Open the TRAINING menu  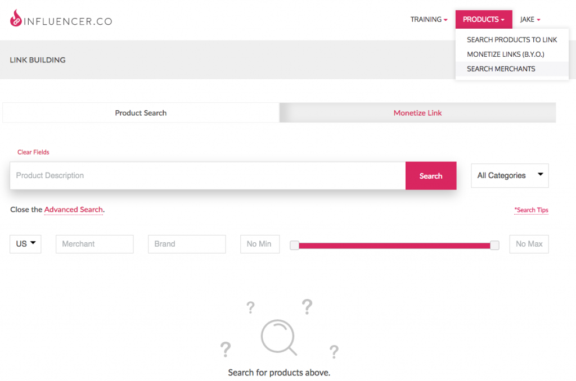(x=429, y=20)
